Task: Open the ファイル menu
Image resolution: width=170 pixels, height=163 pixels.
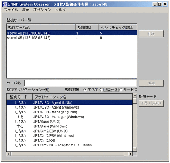Action: [x=11, y=10]
